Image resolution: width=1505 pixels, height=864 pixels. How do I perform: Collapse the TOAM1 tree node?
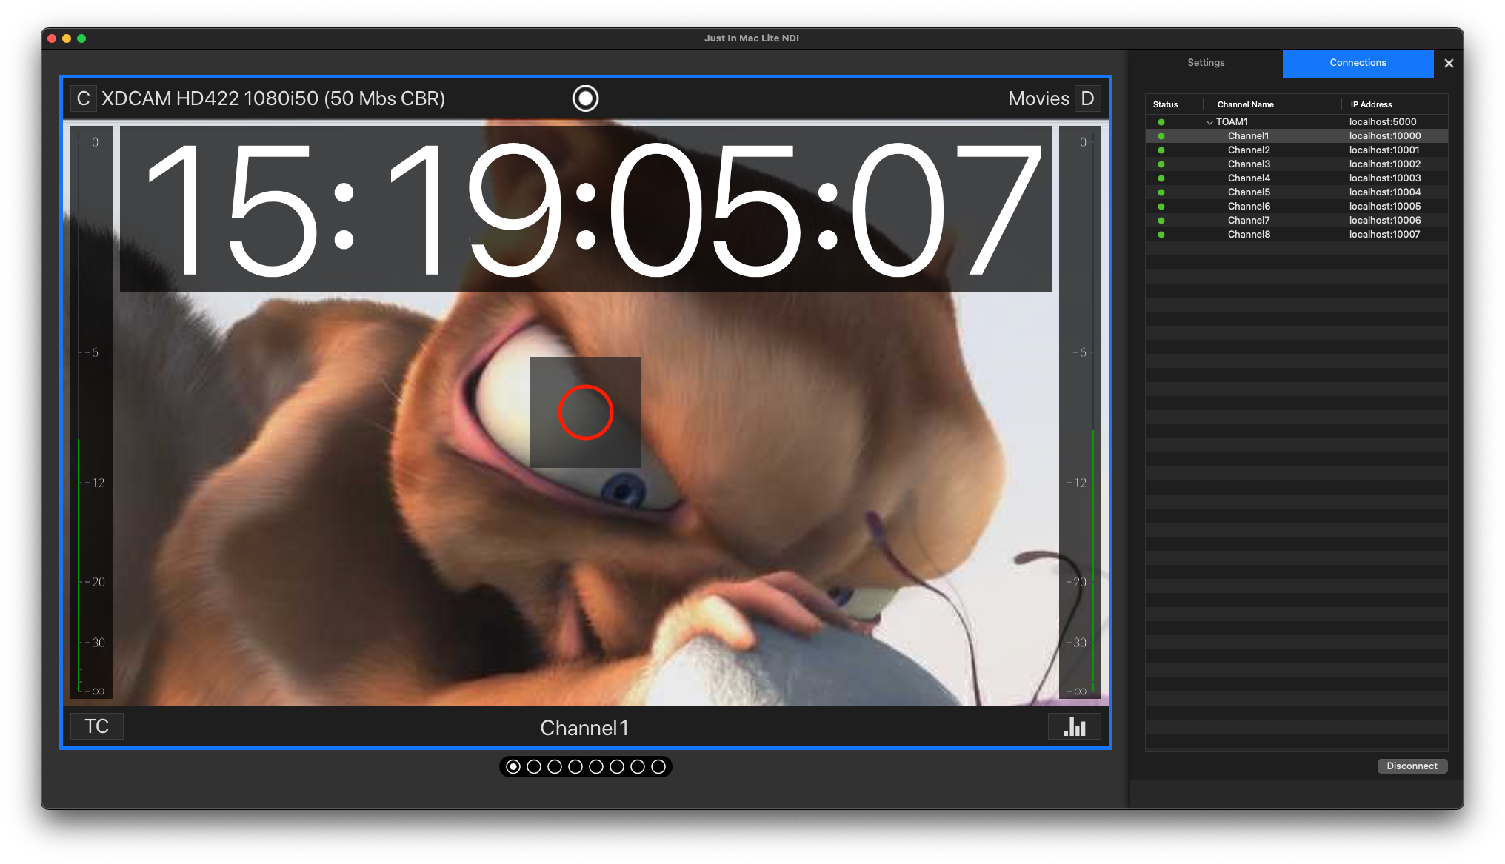pyautogui.click(x=1209, y=123)
